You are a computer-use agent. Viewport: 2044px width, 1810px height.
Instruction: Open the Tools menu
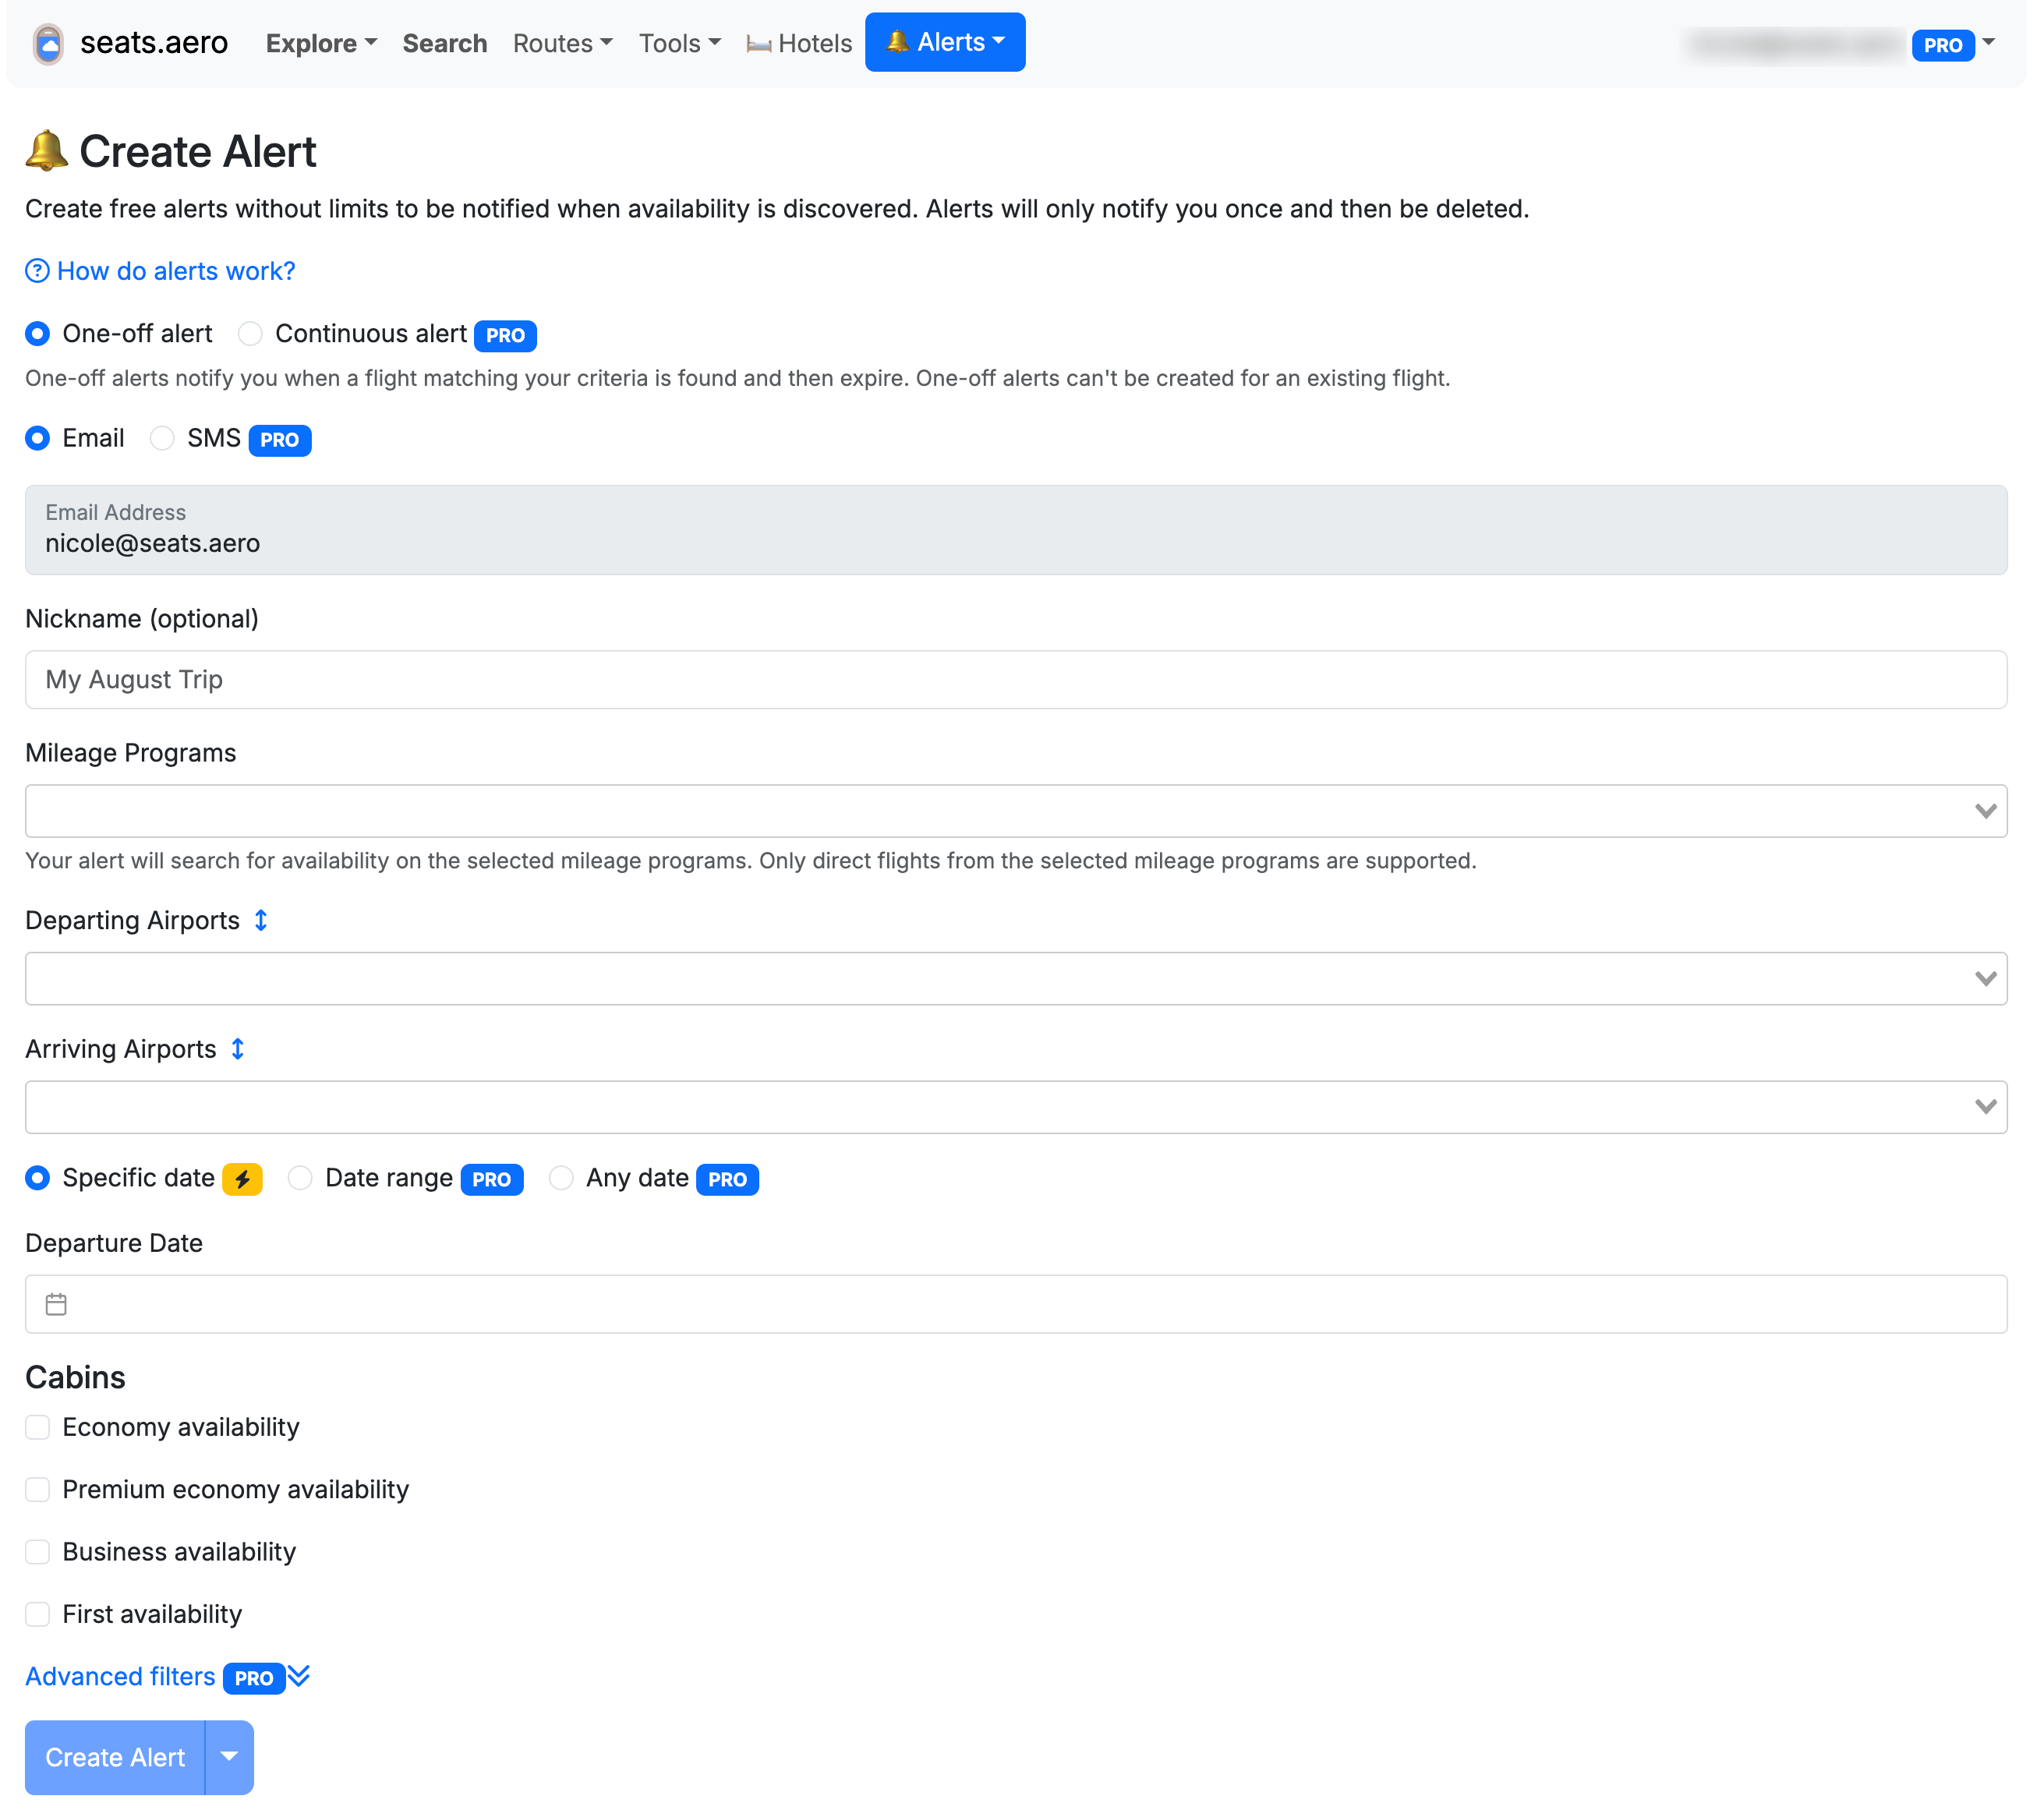[680, 43]
